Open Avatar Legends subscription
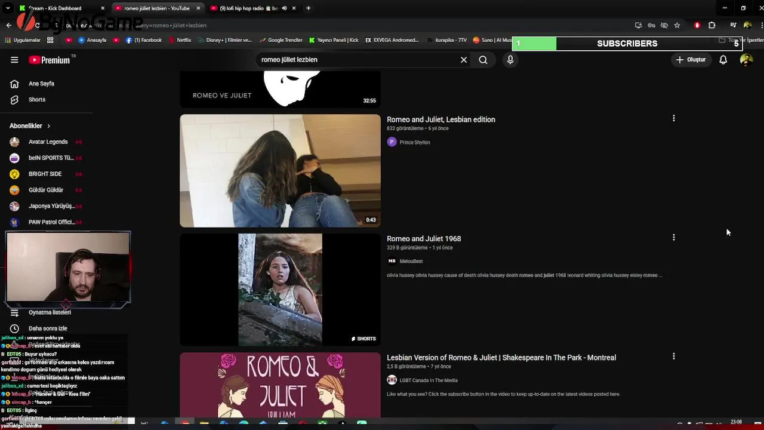The height and width of the screenshot is (430, 764). point(47,142)
